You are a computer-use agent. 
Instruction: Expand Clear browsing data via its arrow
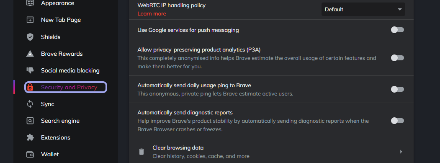click(x=401, y=152)
